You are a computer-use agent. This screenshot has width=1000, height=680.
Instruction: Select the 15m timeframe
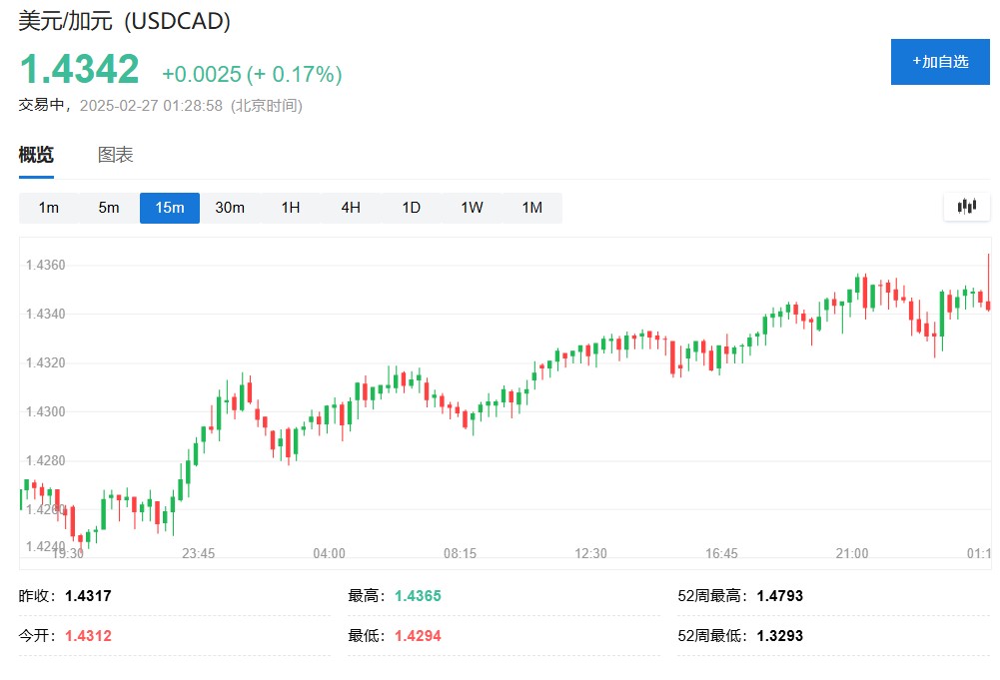pos(170,208)
